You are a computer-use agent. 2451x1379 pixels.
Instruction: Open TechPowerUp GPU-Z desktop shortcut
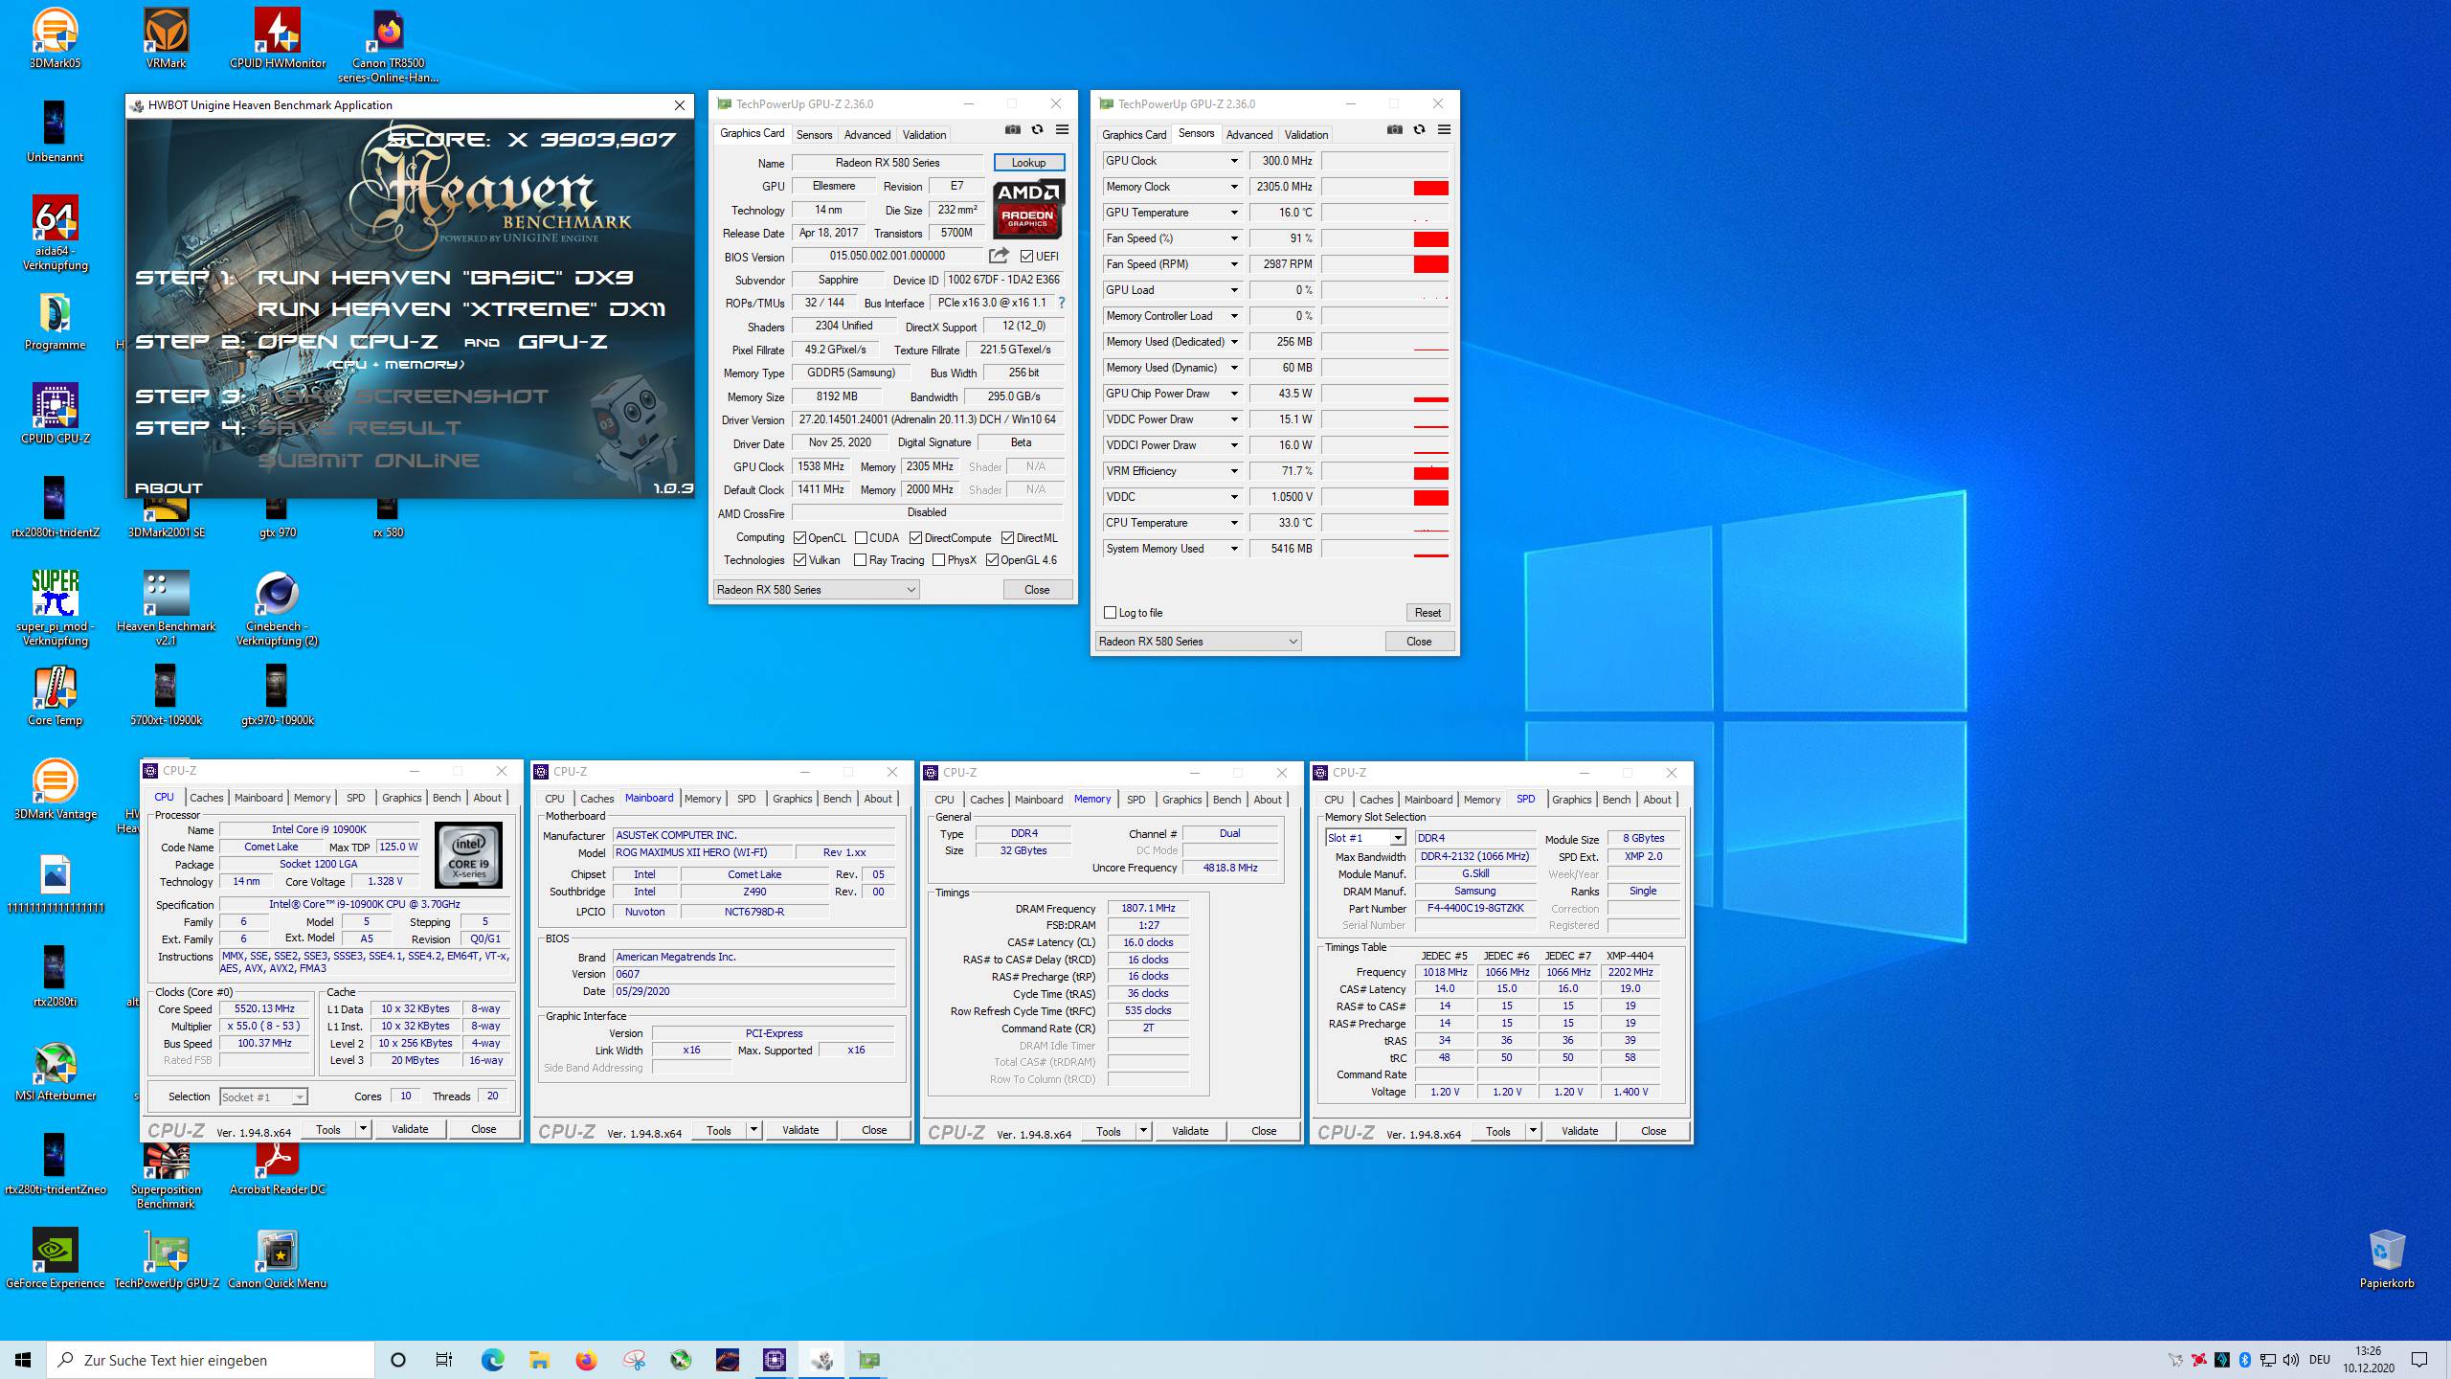[166, 1259]
